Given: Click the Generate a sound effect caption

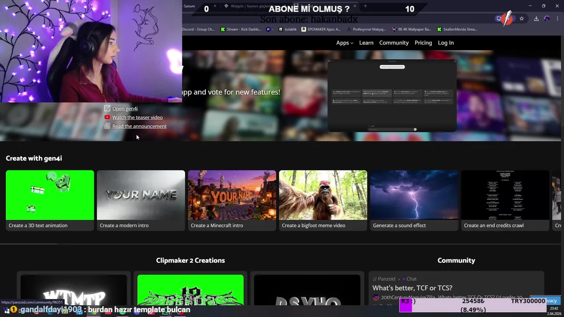Looking at the screenshot, I should [x=399, y=225].
